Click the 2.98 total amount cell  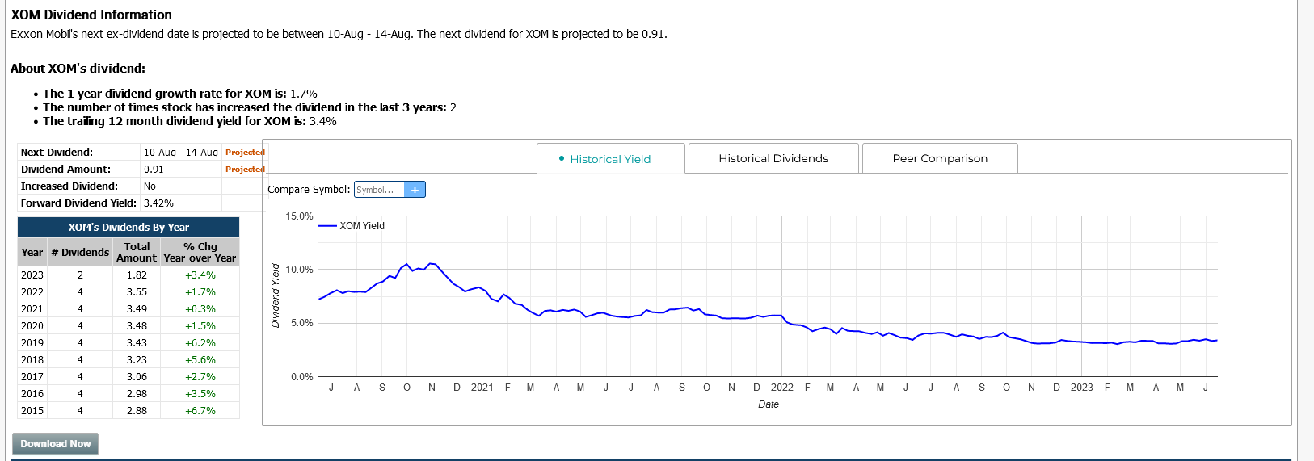pos(137,394)
